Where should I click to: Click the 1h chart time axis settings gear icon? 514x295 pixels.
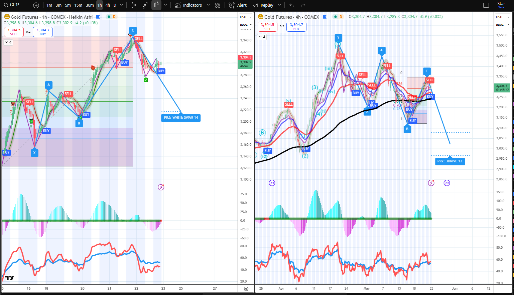(x=246, y=289)
